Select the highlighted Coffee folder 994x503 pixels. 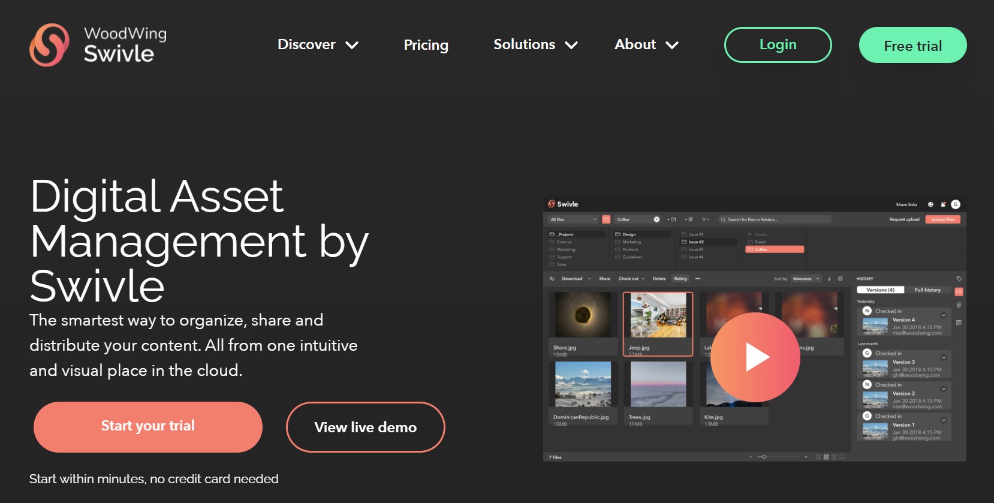coord(775,249)
